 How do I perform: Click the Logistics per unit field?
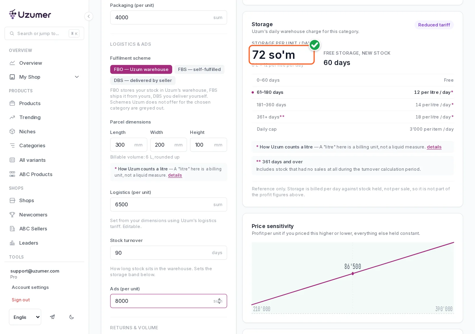click(x=169, y=205)
